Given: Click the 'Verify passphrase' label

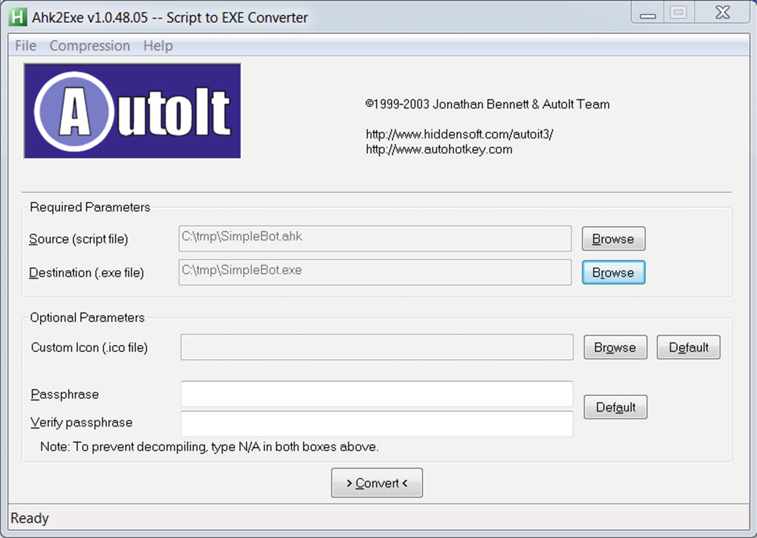Looking at the screenshot, I should click(81, 423).
